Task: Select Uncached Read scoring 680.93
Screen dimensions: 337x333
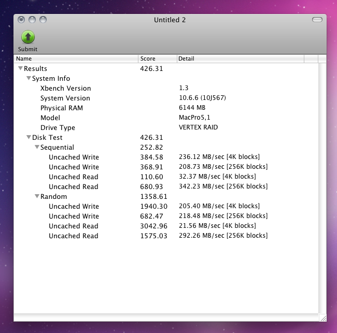Action: pos(166,186)
